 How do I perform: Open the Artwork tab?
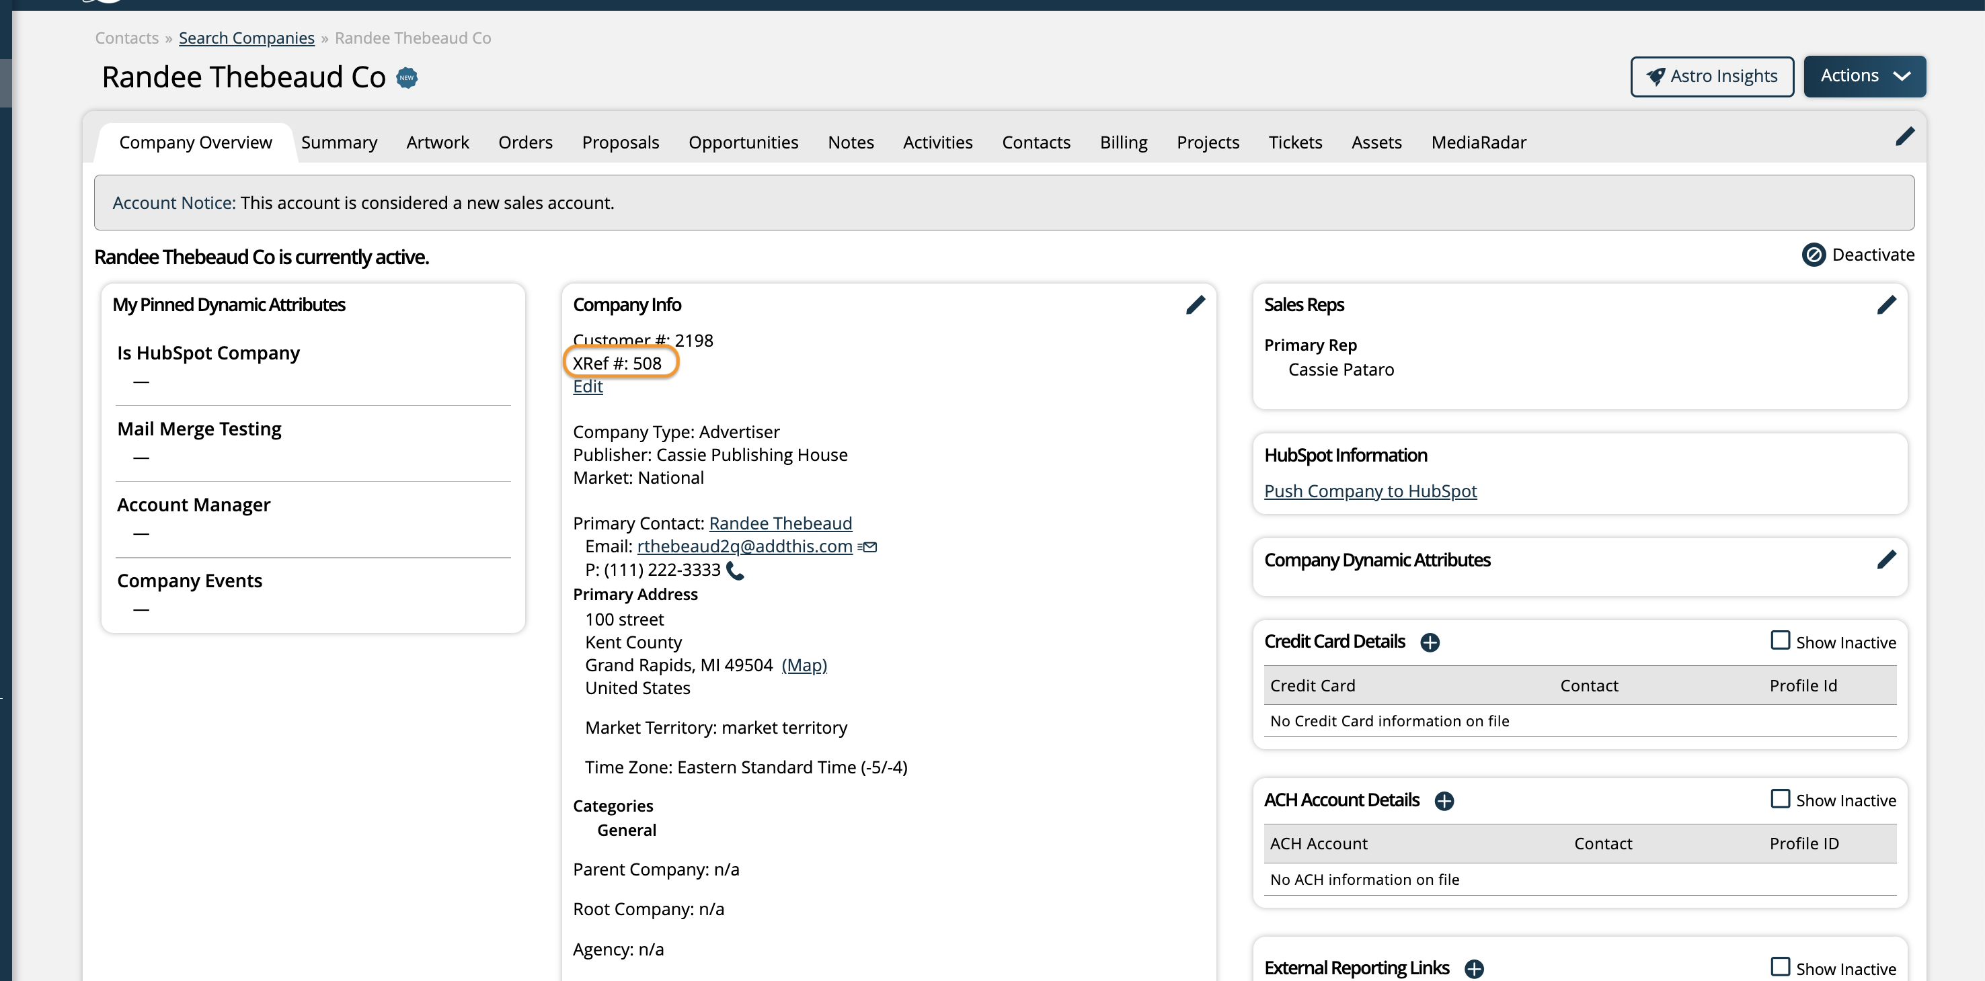tap(437, 142)
